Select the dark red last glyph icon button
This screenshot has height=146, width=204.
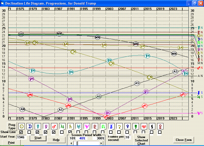coord(160,126)
